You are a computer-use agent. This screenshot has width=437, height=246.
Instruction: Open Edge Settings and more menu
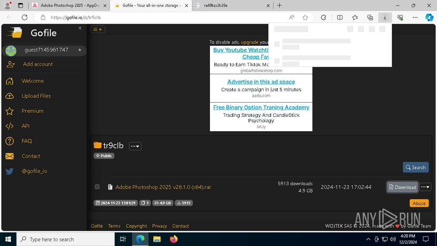pos(415,17)
